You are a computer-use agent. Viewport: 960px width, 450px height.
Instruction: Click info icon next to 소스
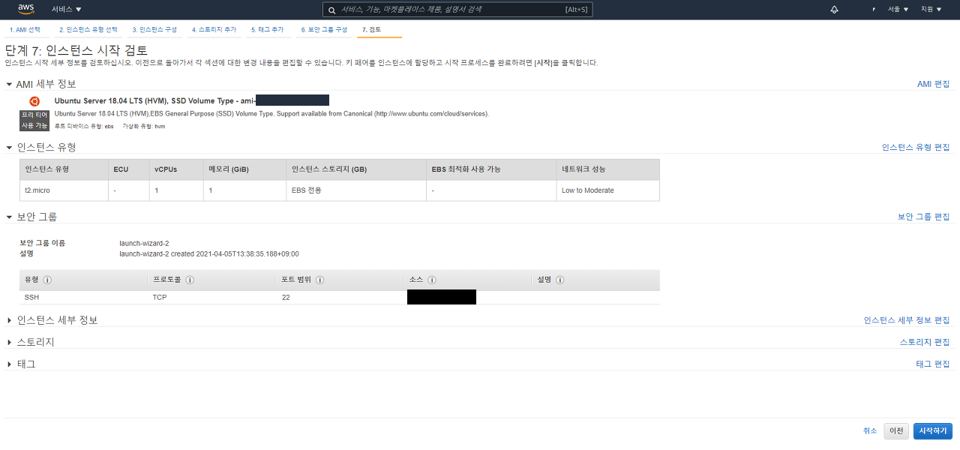[432, 280]
